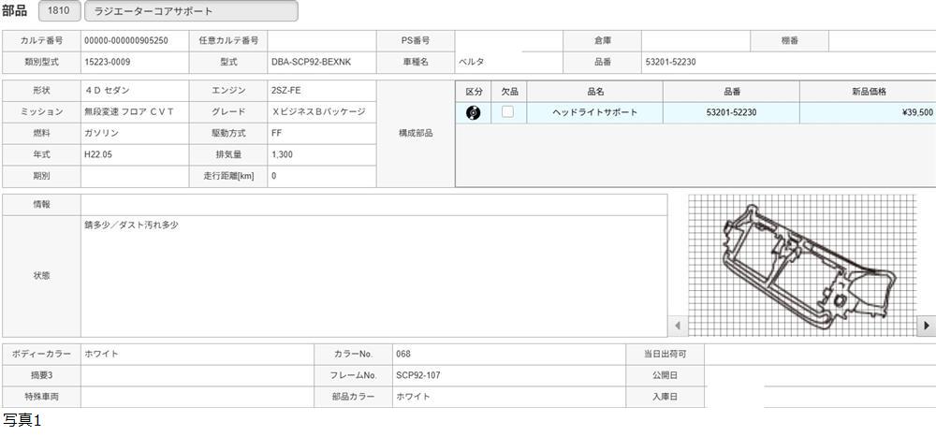Click the right arrow beside the diagram
936x436 pixels.
point(927,326)
